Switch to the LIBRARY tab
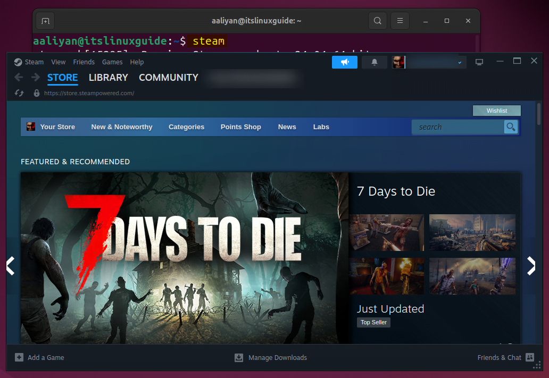 tap(108, 77)
